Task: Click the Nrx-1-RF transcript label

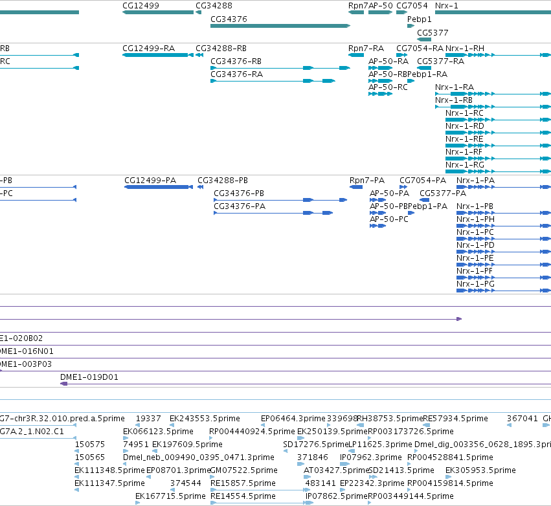Action: pyautogui.click(x=464, y=153)
